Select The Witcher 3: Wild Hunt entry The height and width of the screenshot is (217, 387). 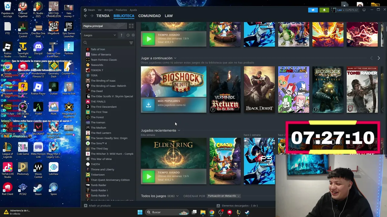pyautogui.click(x=112, y=154)
